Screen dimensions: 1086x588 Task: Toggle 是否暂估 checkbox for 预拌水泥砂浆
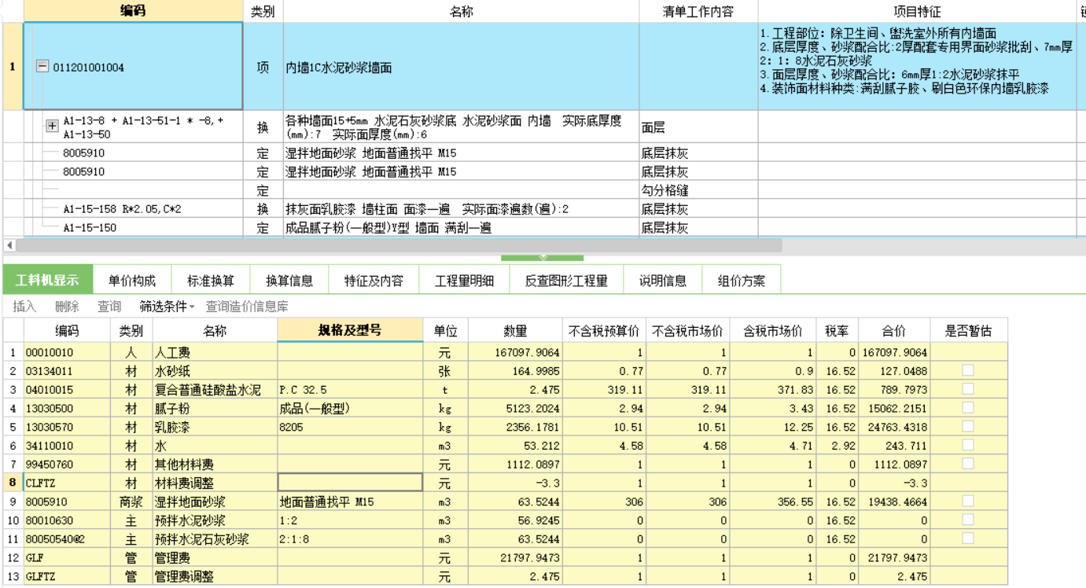968,520
